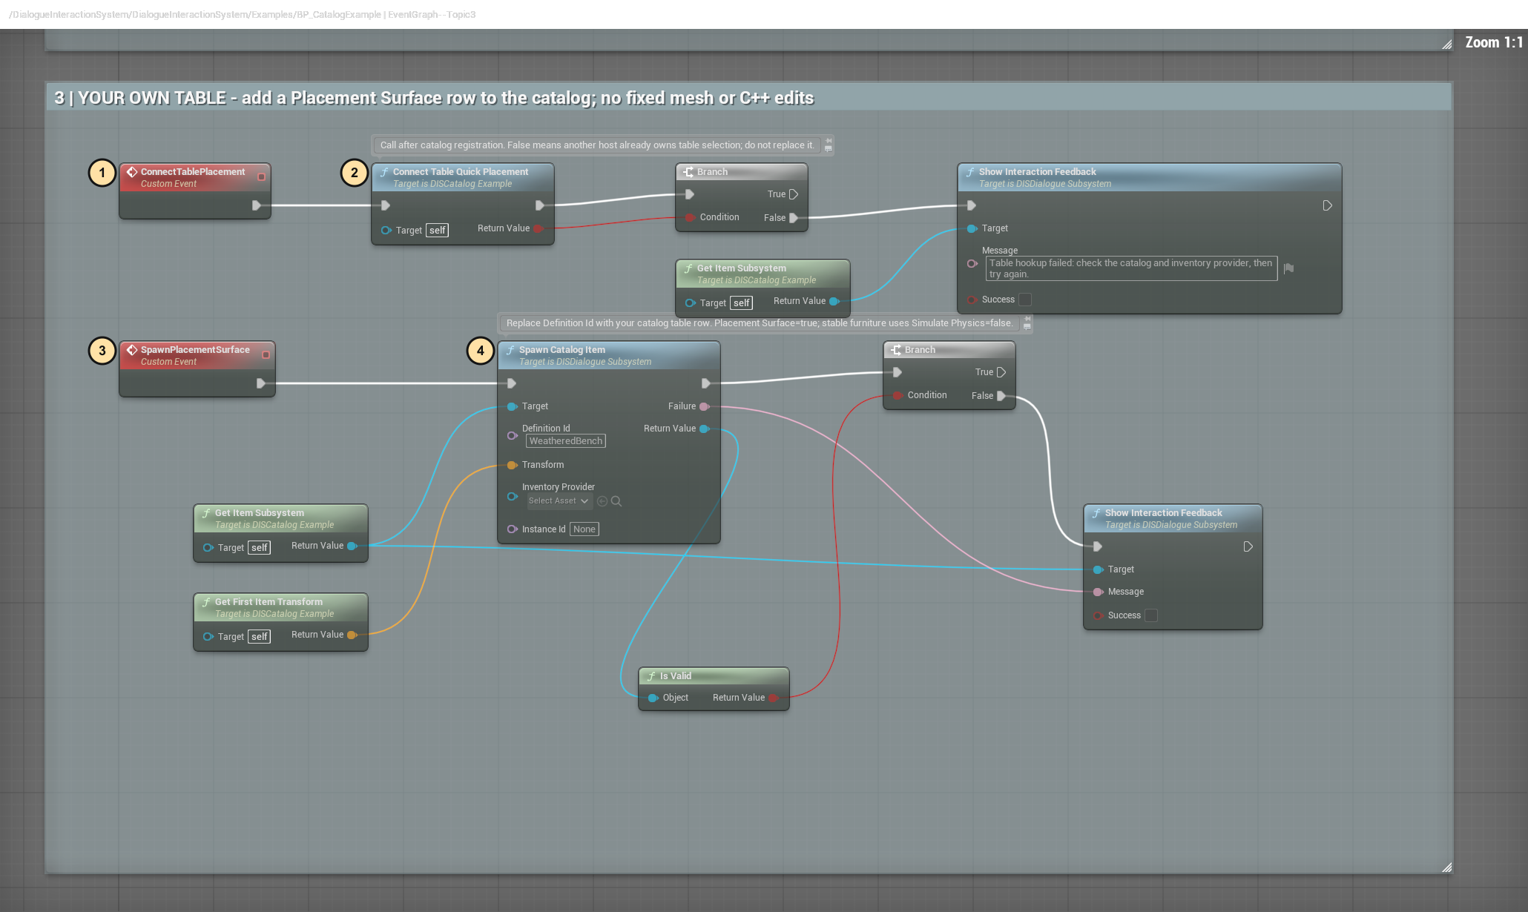Click the red delegate pin on SpawnPlacementSurface
This screenshot has height=912, width=1528.
coord(266,354)
